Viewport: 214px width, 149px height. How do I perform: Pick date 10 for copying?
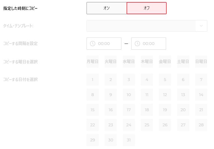(x=129, y=95)
